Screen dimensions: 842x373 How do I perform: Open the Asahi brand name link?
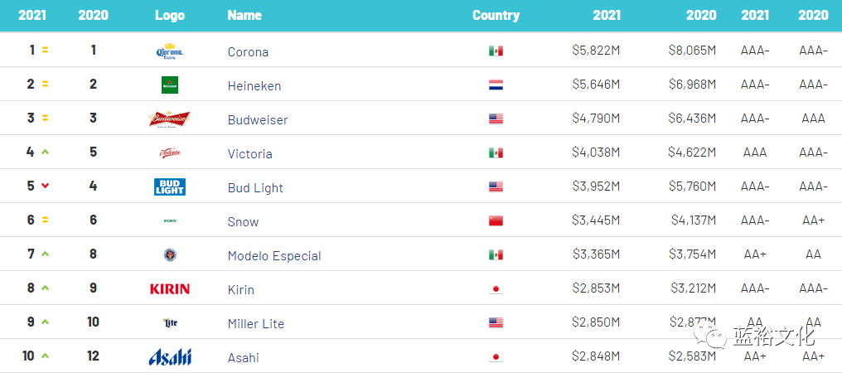tap(243, 358)
